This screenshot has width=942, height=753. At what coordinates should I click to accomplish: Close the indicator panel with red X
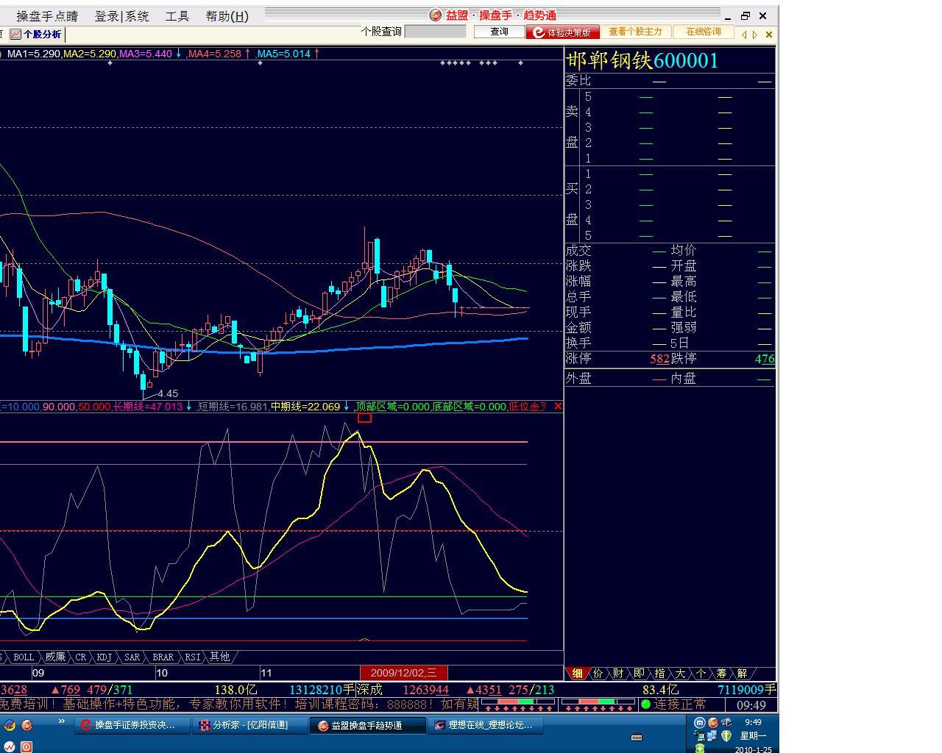(x=558, y=406)
